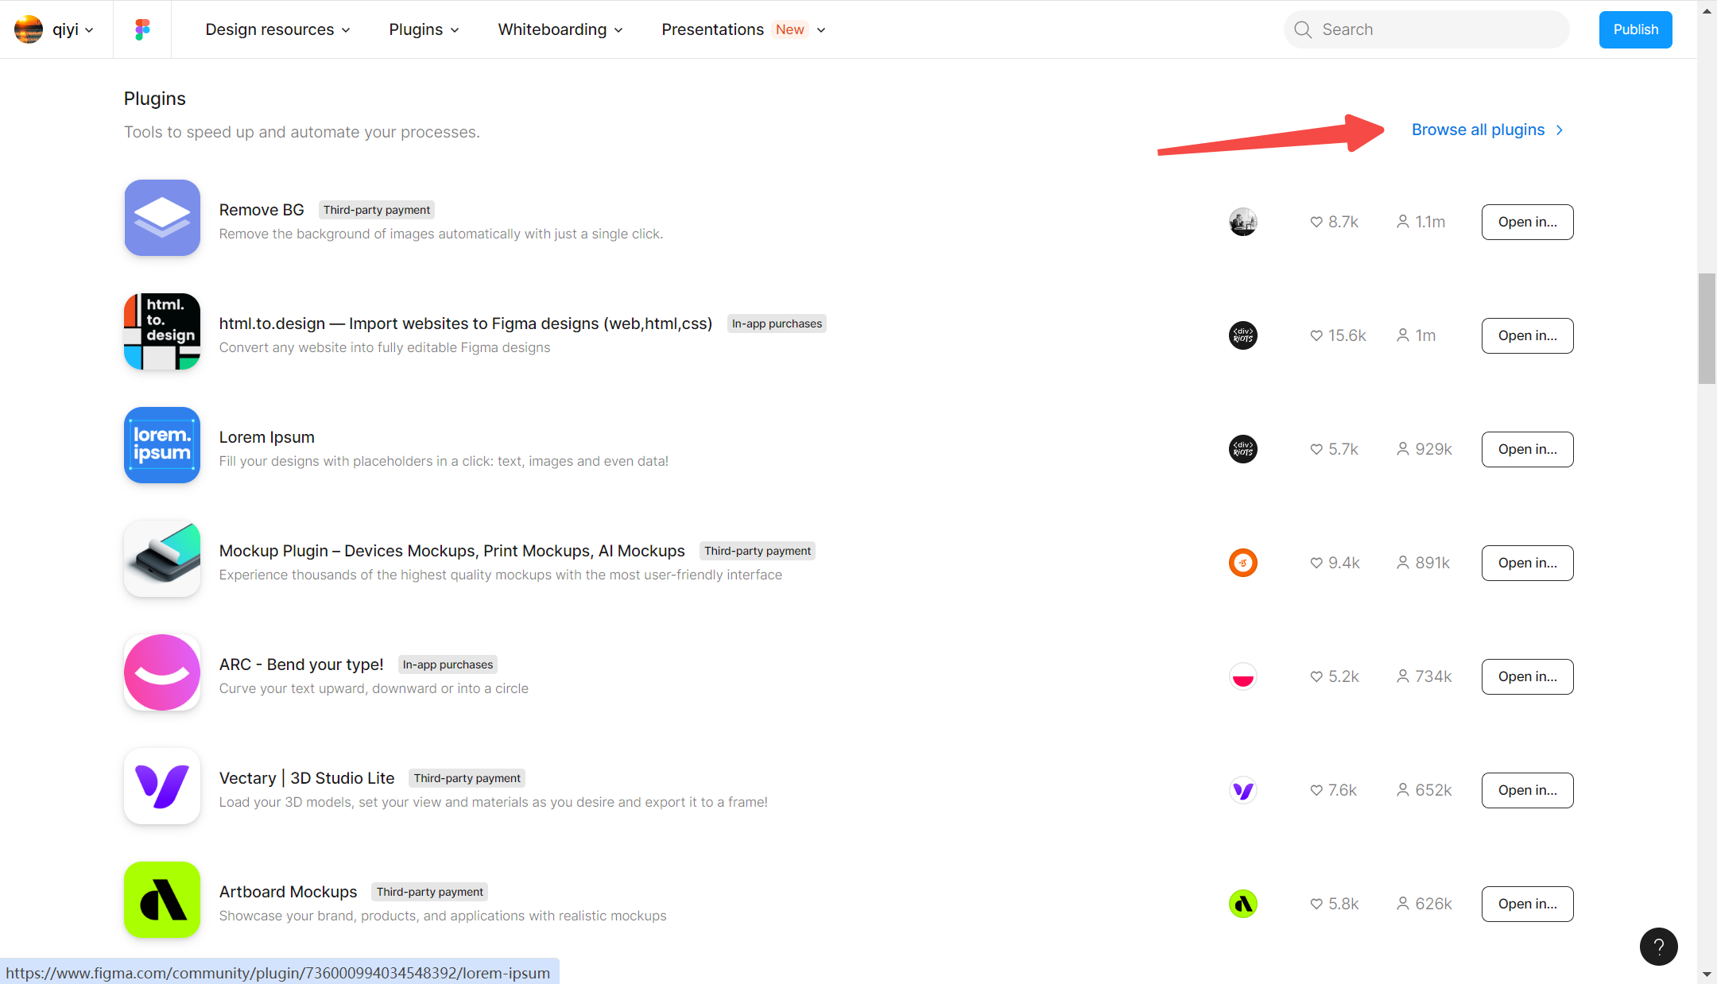Open html.to.design author div RIOTS avatar

pos(1243,335)
